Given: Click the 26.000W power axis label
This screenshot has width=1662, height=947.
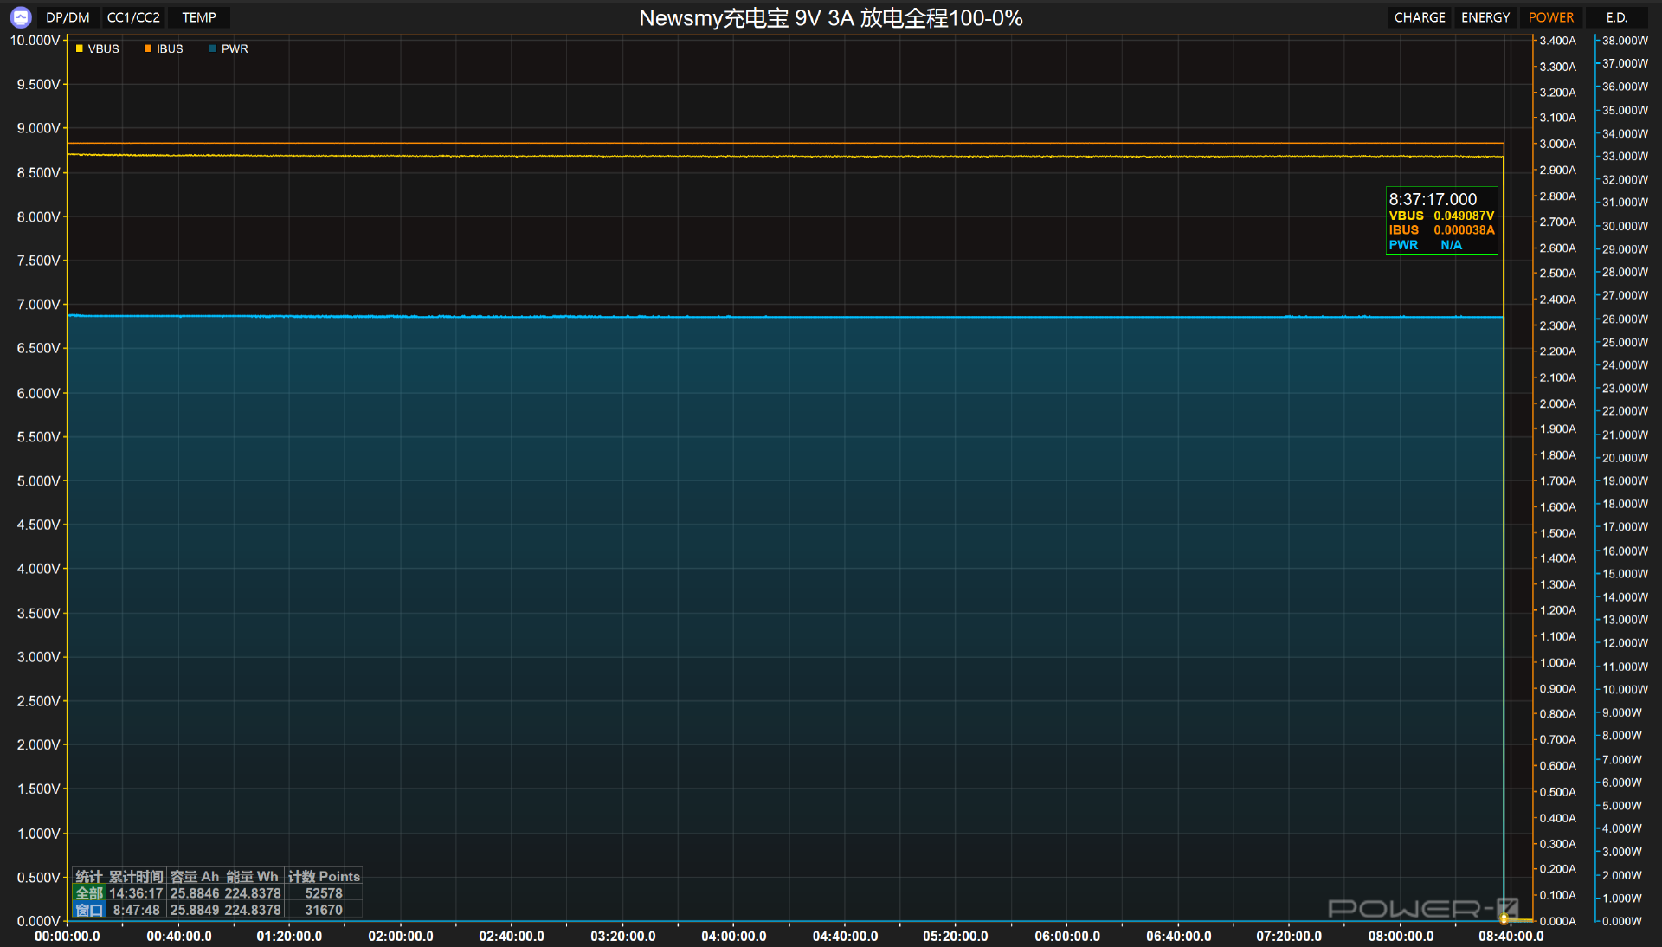Looking at the screenshot, I should click(1626, 319).
